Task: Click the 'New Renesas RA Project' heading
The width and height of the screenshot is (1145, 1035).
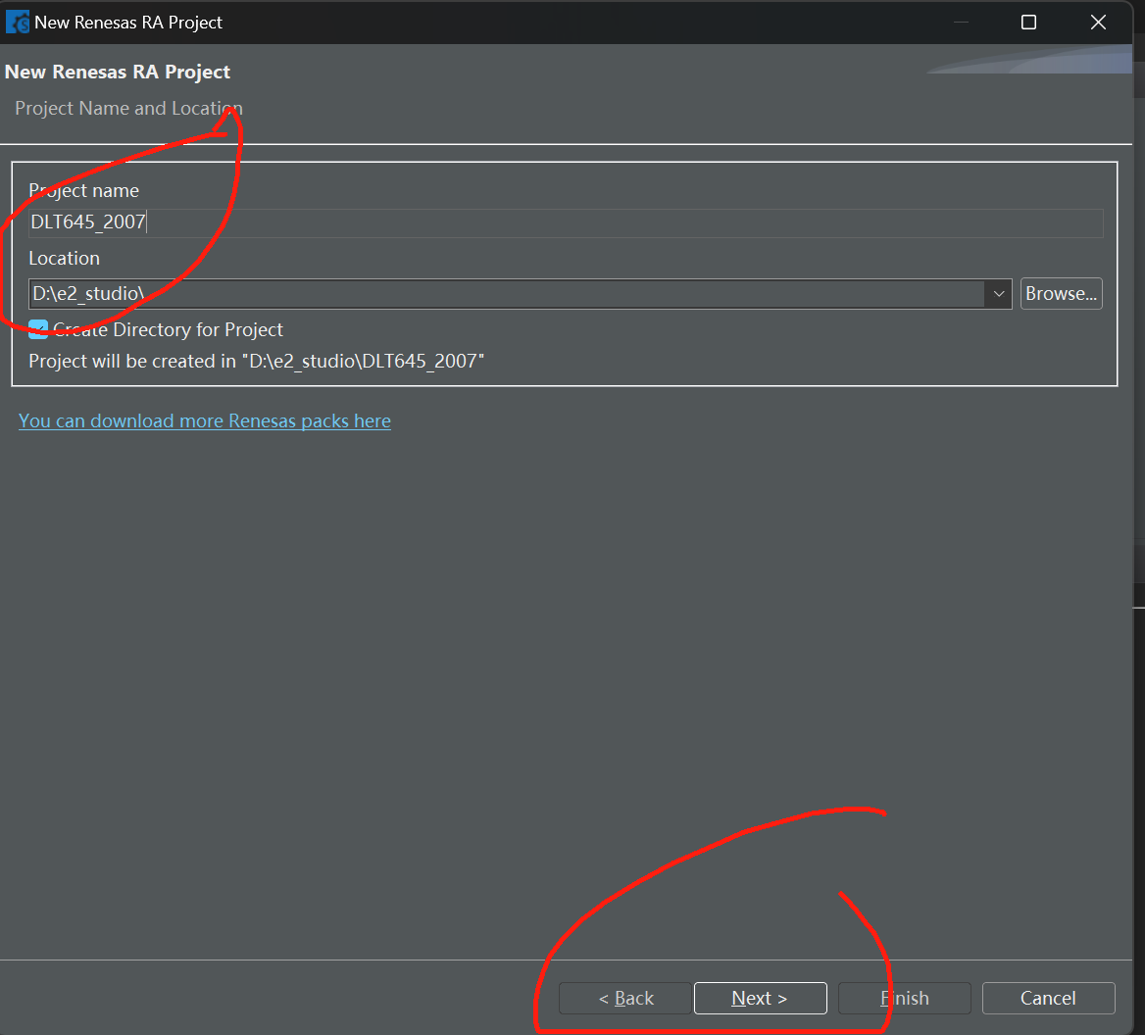Action: [x=118, y=72]
